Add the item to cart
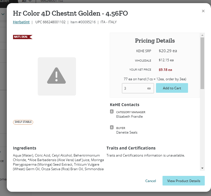This screenshot has height=196, width=211. point(172,88)
